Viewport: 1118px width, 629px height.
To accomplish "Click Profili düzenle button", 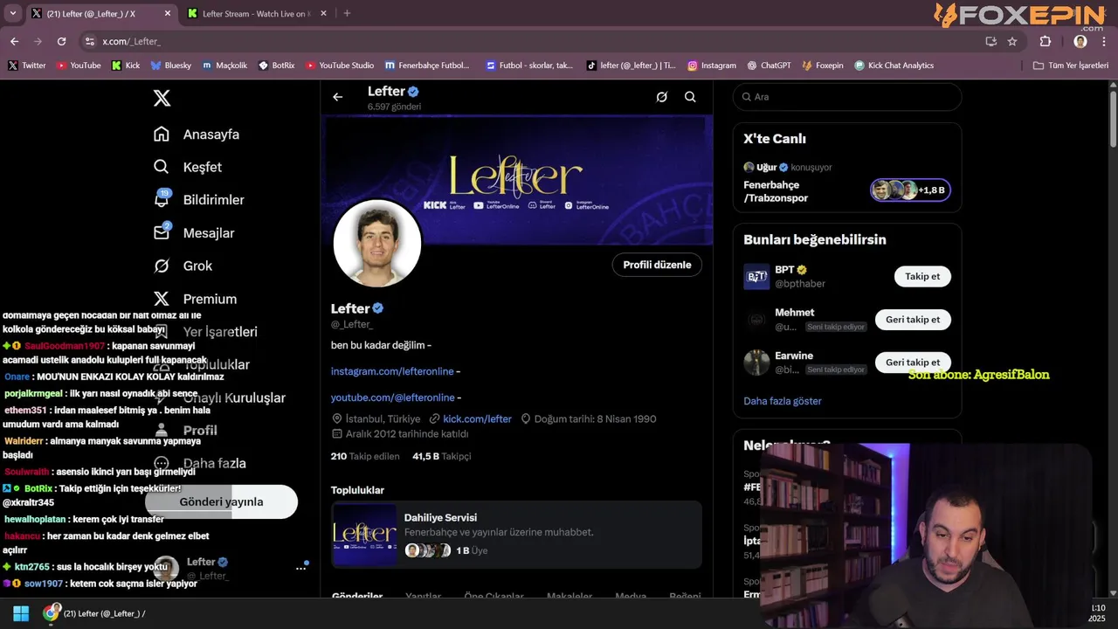I will [657, 265].
